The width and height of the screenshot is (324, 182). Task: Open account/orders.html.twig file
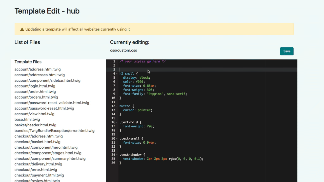[x=36, y=97]
